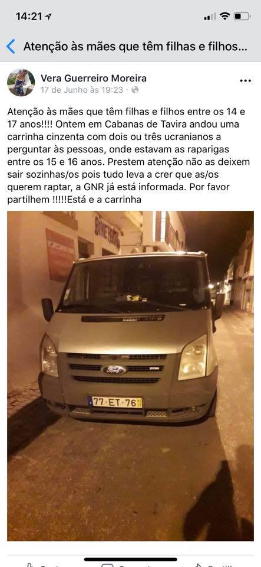The height and width of the screenshot is (567, 261).
Task: Tap the globe public privacy icon
Action: click(x=135, y=90)
